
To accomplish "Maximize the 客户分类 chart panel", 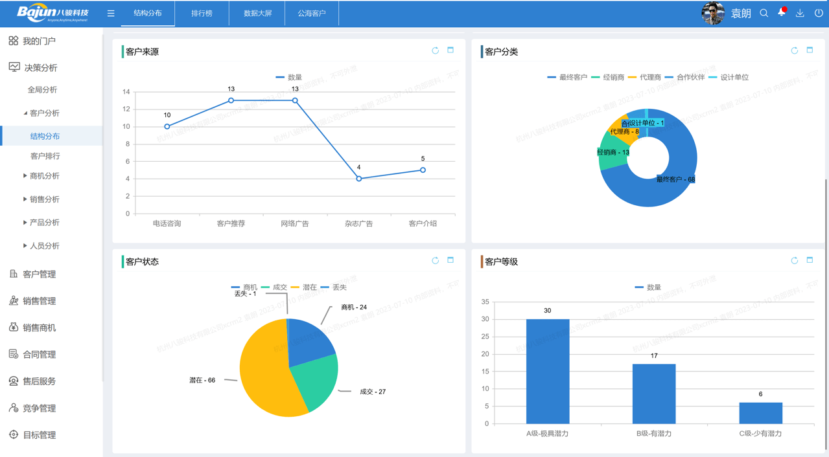I will tap(810, 50).
